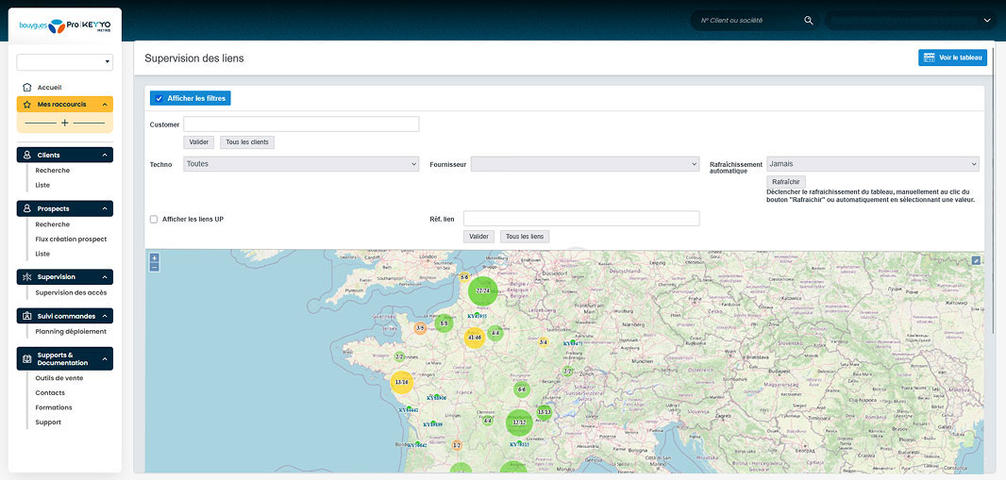
Task: Click the Bouygues Pro Keyyo logo
Action: (x=65, y=26)
